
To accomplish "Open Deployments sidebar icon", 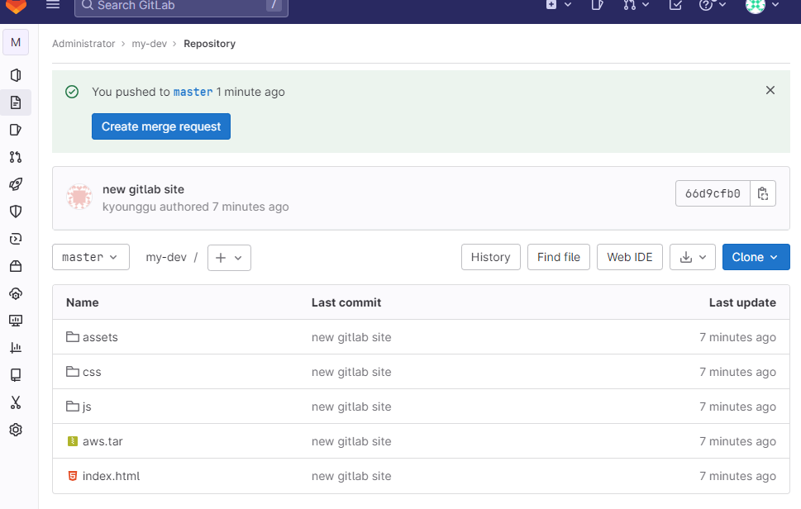I will 16,239.
